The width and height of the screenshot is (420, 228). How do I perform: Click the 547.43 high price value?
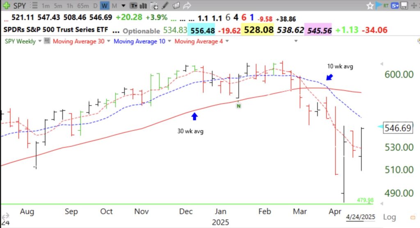tap(49, 18)
